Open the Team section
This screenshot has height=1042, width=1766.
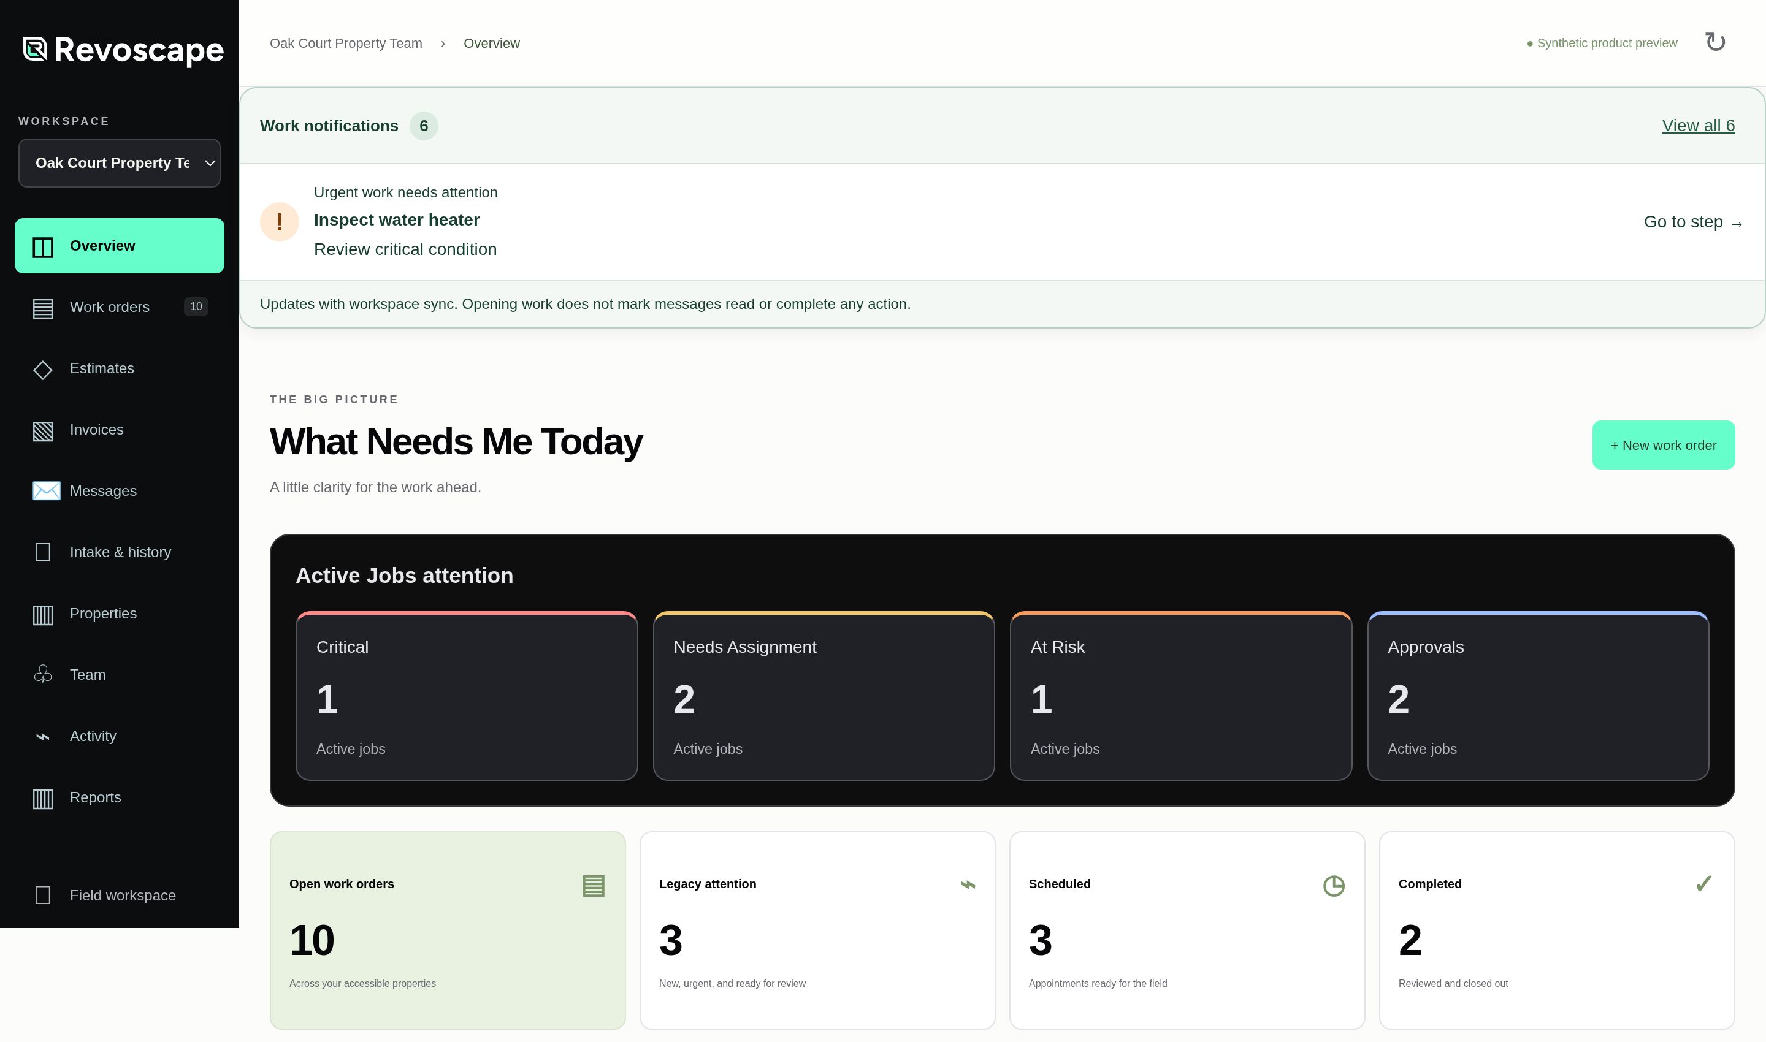[x=120, y=675]
